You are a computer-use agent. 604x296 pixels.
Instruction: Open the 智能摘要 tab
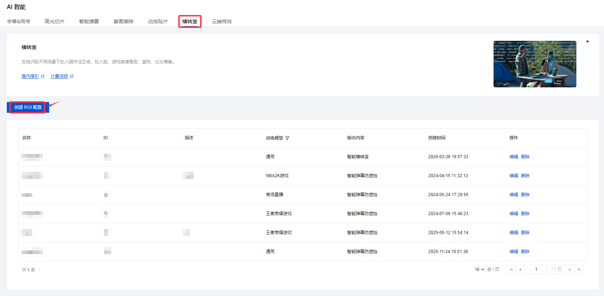(x=89, y=21)
